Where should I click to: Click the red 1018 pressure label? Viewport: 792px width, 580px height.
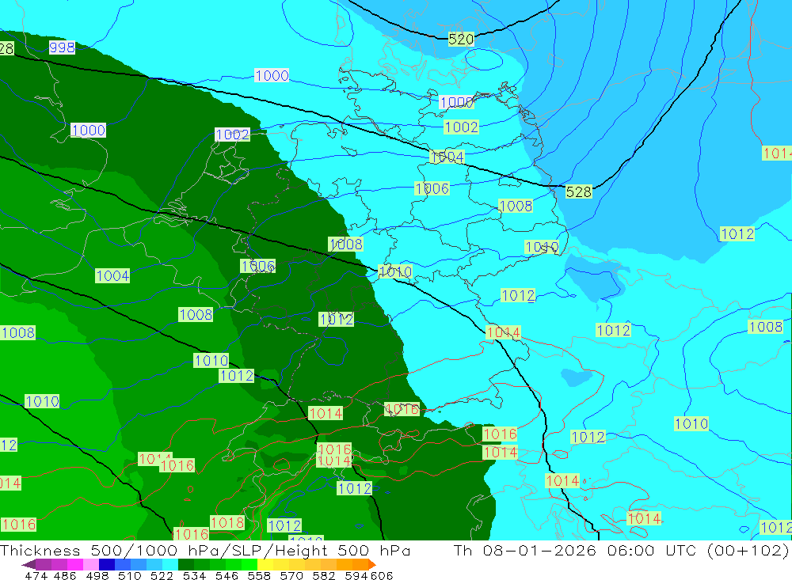(227, 522)
